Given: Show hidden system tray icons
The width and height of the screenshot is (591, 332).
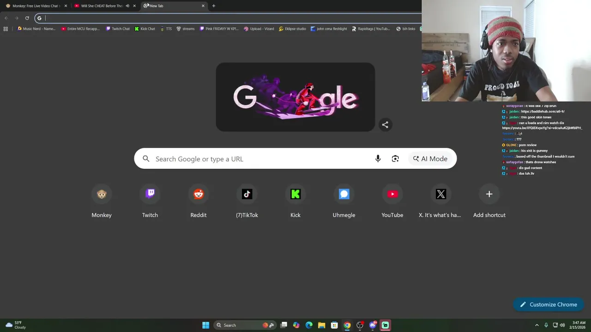Looking at the screenshot, I should [537, 325].
